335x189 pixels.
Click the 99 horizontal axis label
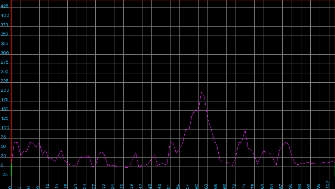(x=318, y=186)
